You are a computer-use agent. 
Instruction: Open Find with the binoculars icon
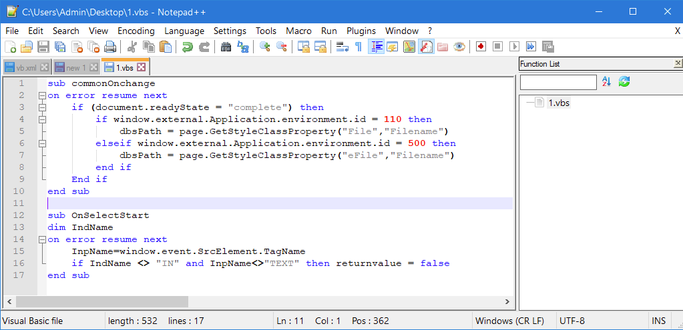[x=226, y=47]
